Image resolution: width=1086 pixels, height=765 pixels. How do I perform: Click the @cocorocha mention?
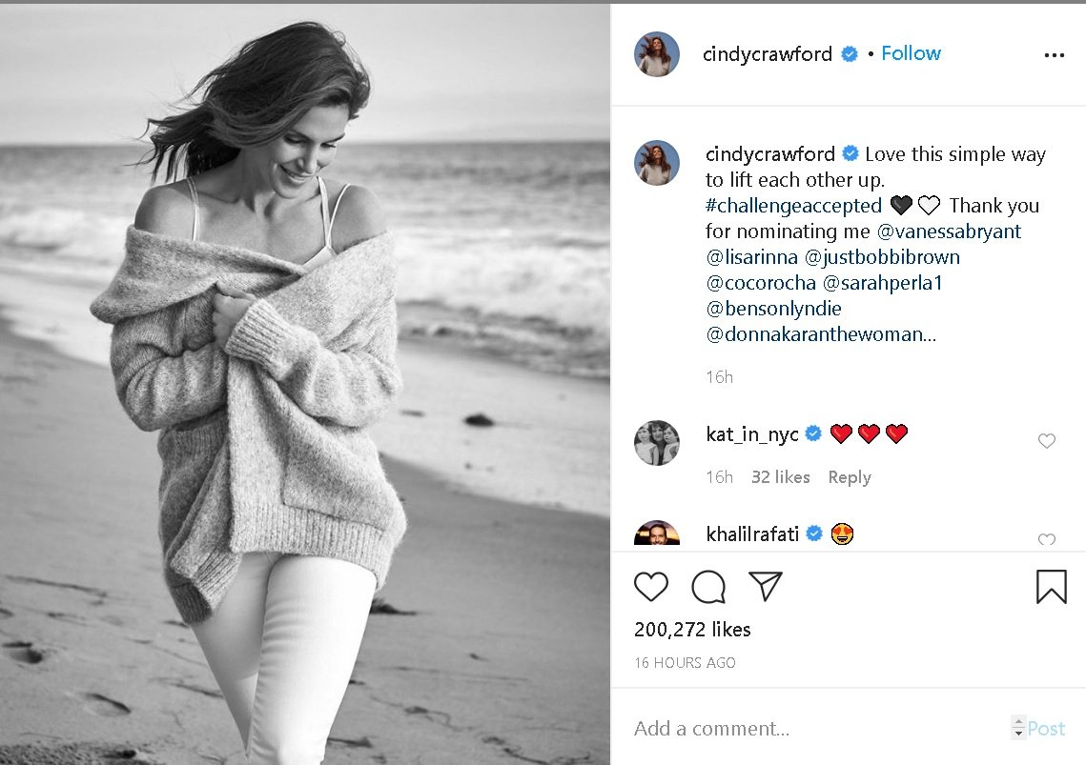point(760,283)
